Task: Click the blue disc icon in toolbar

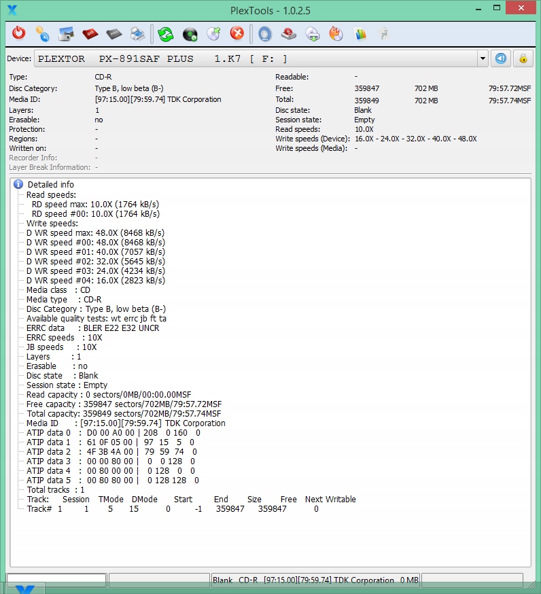Action: click(x=265, y=33)
